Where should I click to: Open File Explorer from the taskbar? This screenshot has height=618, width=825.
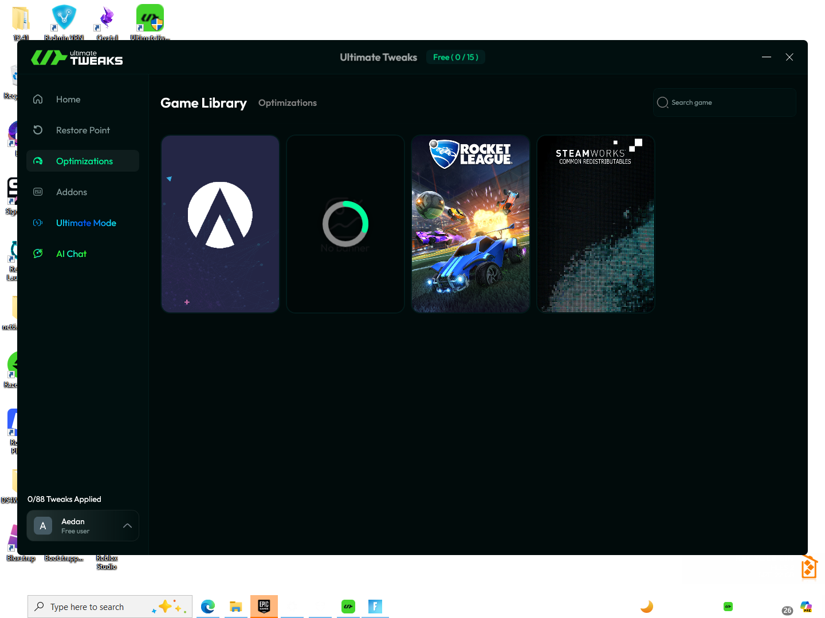(x=235, y=607)
